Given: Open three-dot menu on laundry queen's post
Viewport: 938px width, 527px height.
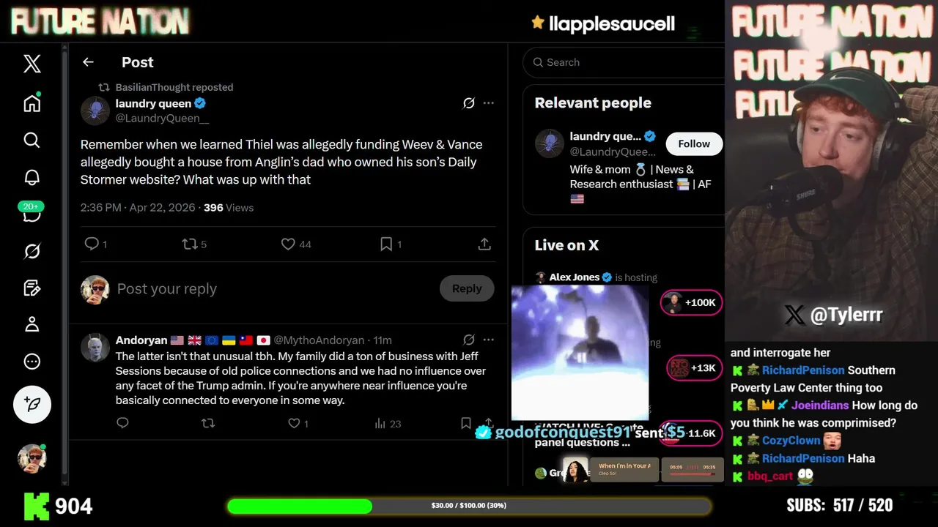Looking at the screenshot, I should tap(489, 103).
